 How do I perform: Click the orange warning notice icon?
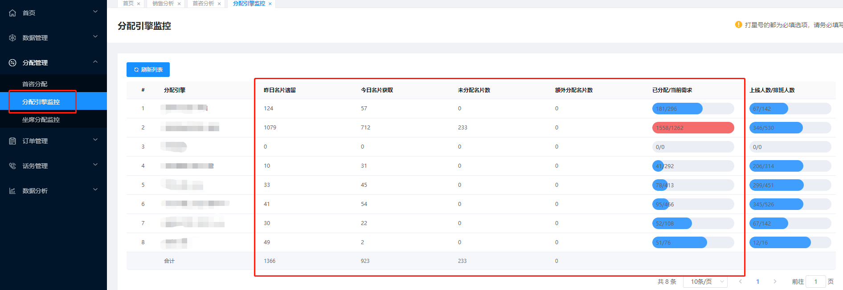738,24
